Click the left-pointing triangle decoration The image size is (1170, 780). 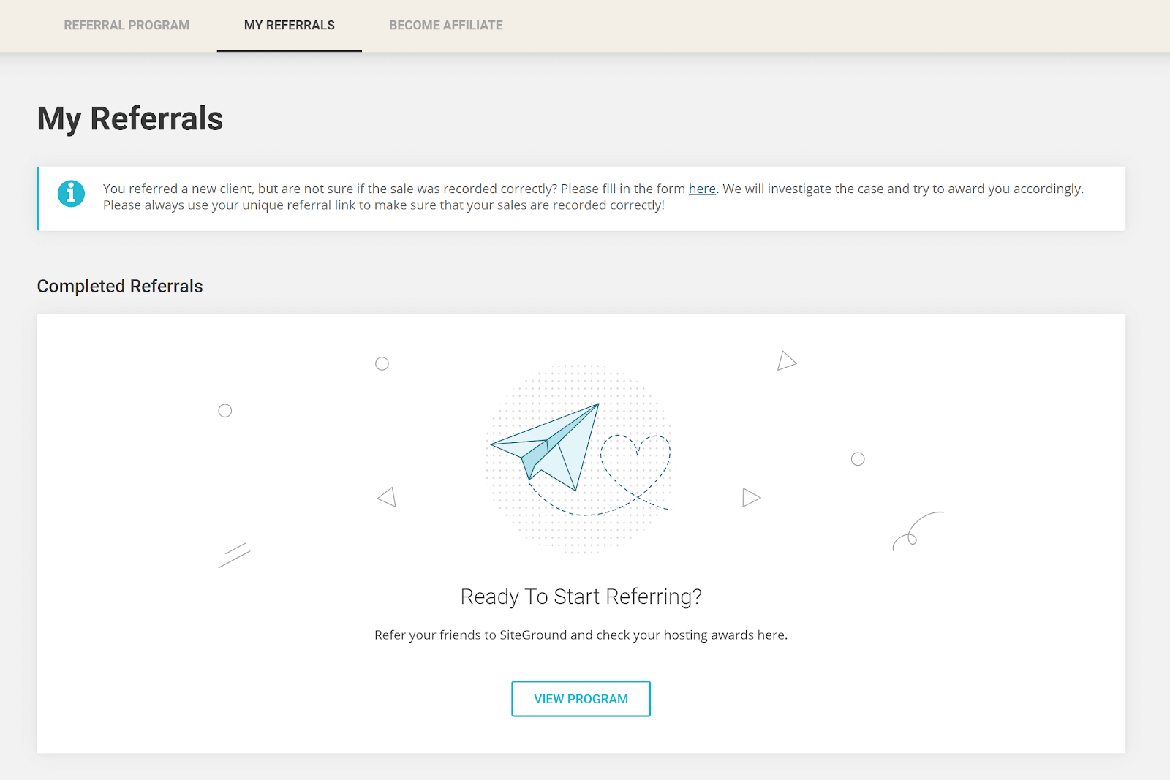coord(387,497)
